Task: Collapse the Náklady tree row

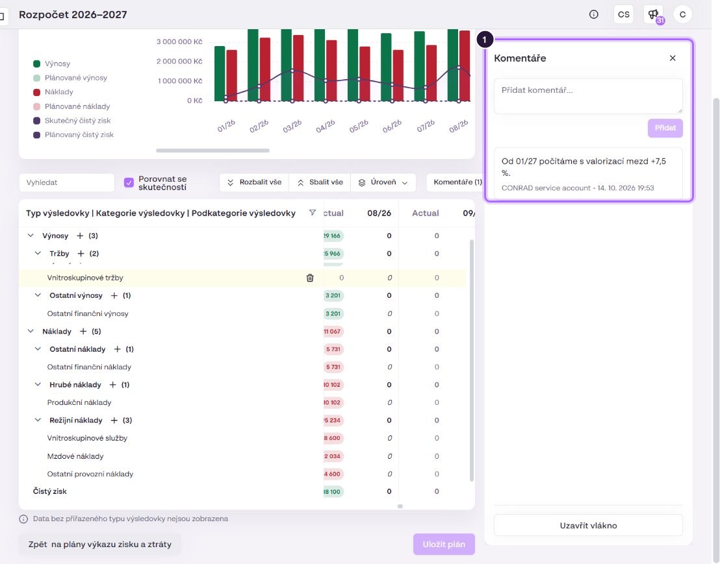Action: 31,332
